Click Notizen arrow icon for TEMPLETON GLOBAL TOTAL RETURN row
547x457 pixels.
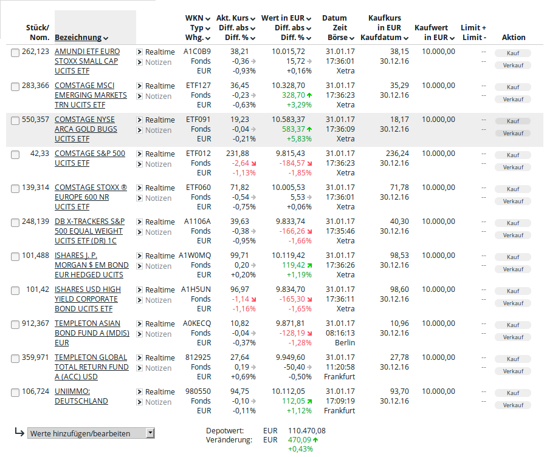coord(140,368)
